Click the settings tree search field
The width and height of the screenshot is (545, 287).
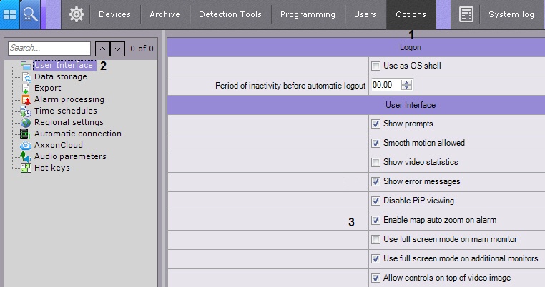(49, 49)
